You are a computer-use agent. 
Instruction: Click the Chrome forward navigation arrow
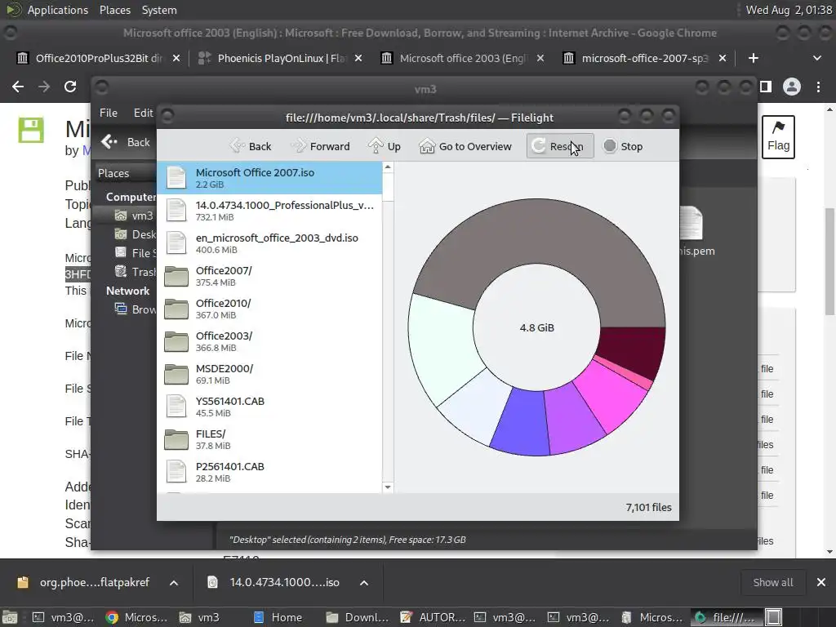(44, 87)
